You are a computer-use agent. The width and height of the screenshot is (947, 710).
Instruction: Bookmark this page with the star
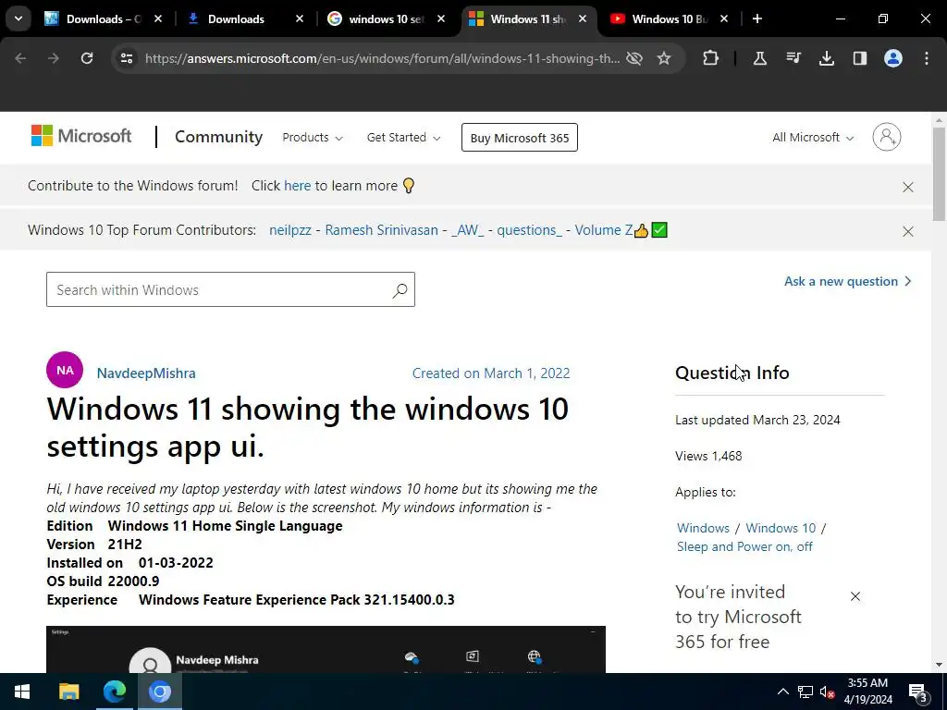(664, 58)
